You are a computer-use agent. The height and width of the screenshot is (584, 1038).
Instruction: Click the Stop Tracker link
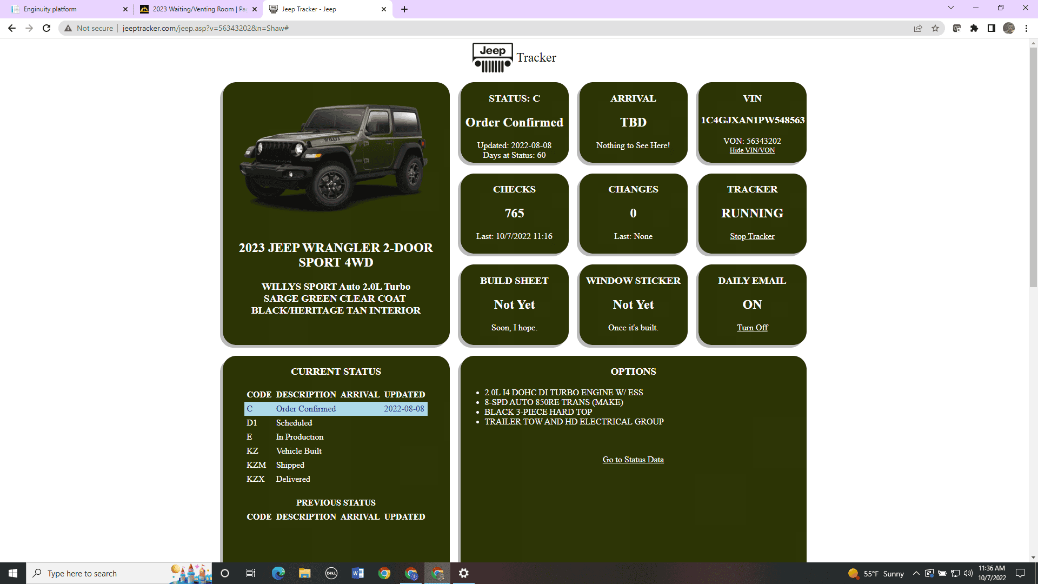click(x=752, y=236)
